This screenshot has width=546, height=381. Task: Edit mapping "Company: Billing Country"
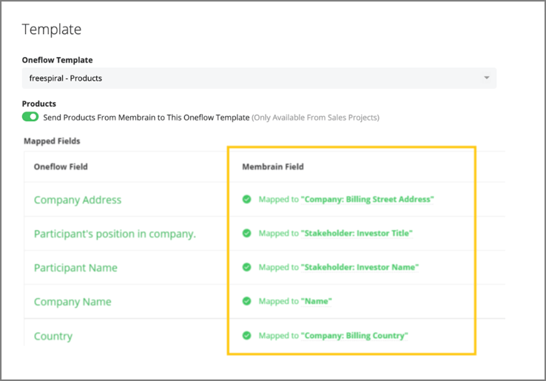354,335
